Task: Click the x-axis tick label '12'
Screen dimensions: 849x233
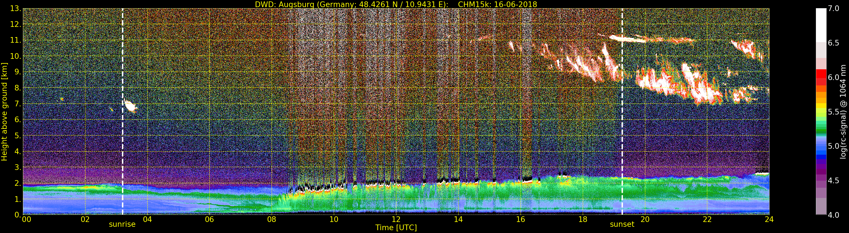Action: click(x=396, y=219)
